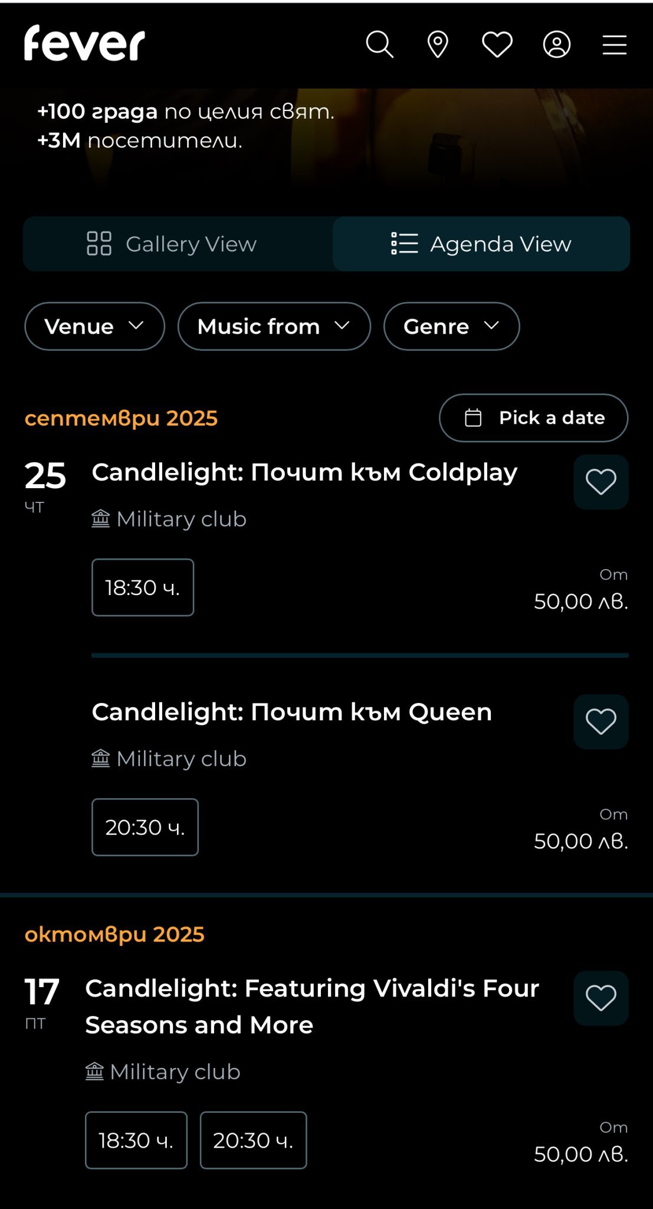Expand the Venue filter dropdown

coord(94,326)
